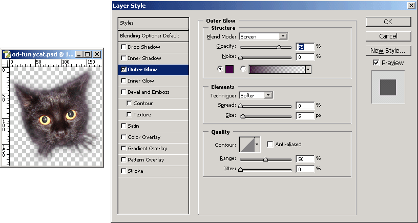Select the Drop Shadow style entry
418x223 pixels.
tap(153, 47)
